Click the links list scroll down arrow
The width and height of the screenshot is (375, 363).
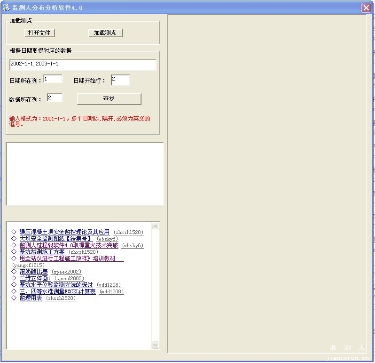(156, 345)
